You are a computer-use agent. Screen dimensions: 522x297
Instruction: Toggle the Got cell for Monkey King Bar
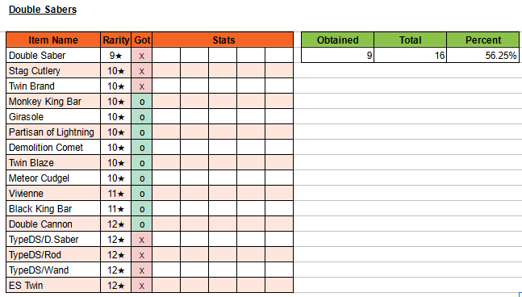142,101
